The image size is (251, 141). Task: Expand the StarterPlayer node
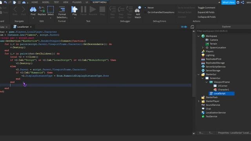click(198, 101)
